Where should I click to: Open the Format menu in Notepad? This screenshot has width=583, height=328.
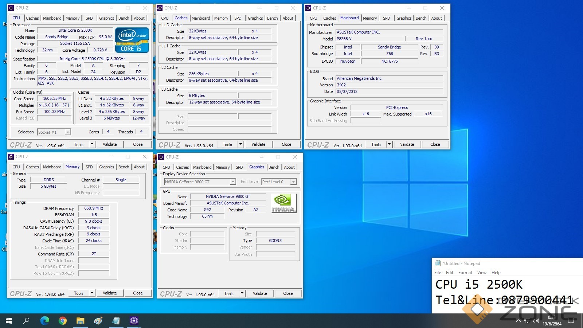[465, 273]
